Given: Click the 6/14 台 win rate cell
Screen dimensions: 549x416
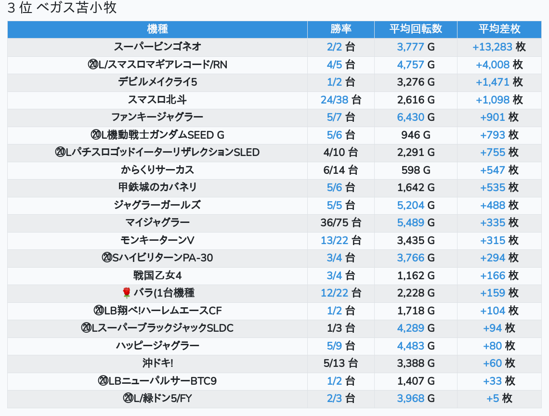Looking at the screenshot, I should click(x=340, y=170).
